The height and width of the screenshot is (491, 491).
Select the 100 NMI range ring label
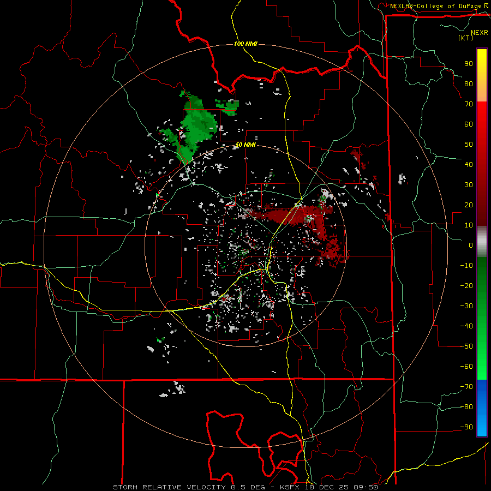245,44
